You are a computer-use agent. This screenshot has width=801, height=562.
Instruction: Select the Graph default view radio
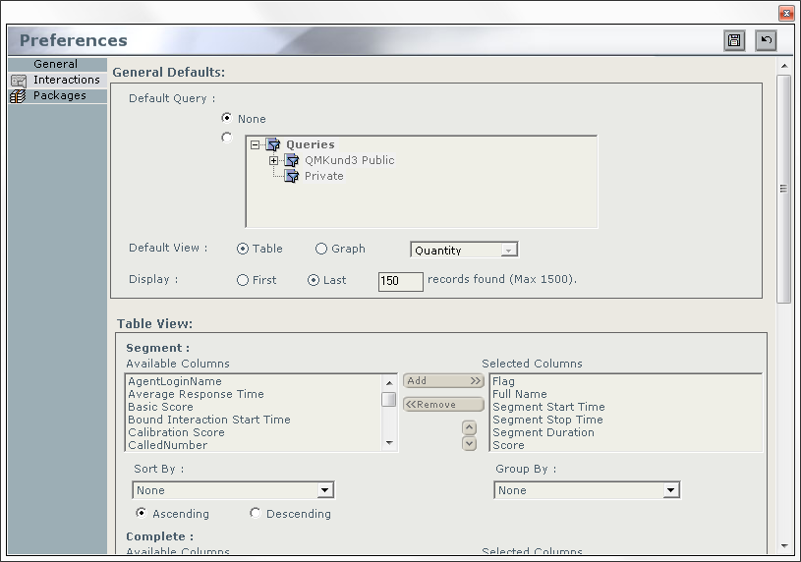pos(321,250)
